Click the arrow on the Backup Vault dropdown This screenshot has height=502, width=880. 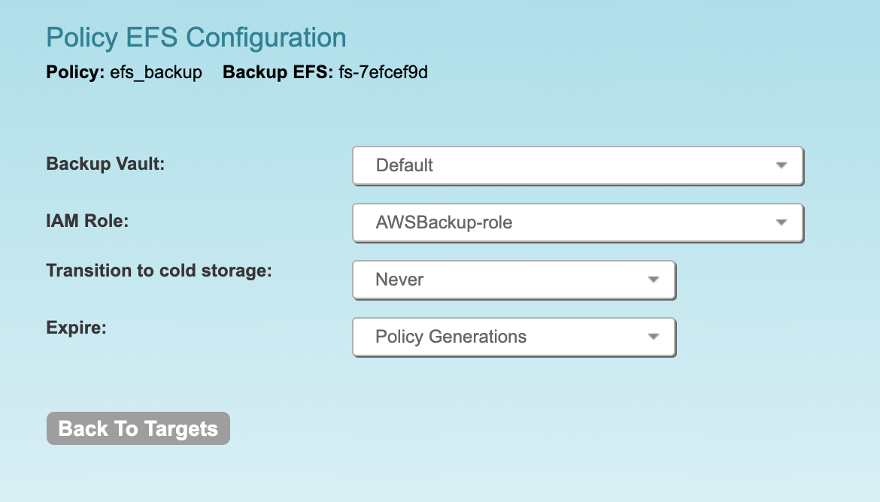point(781,165)
